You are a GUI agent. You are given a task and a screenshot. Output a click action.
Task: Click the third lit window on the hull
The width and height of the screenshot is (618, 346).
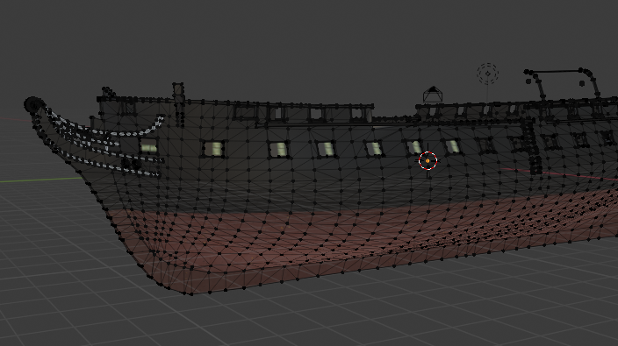coord(278,150)
